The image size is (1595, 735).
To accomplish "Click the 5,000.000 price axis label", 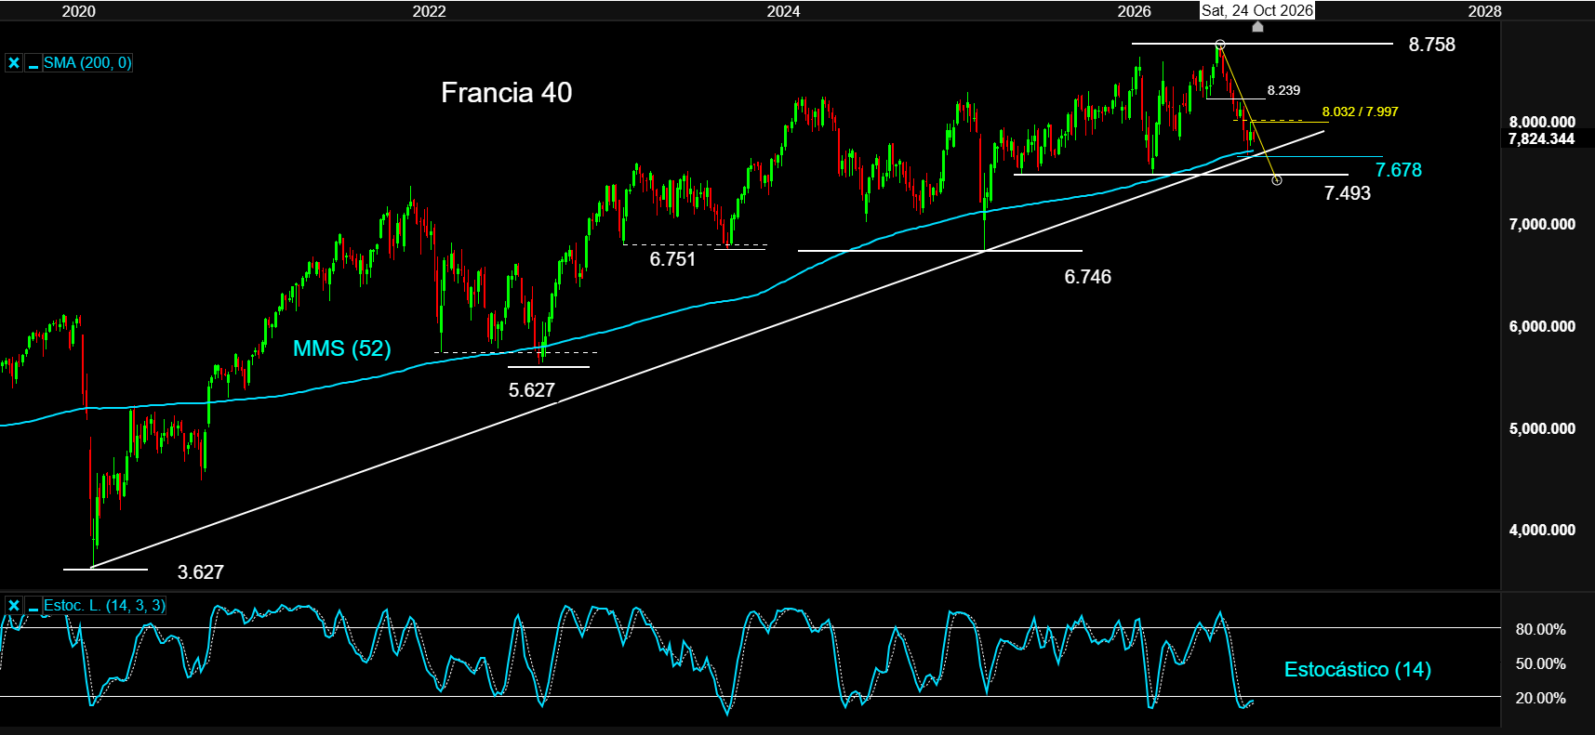I will (x=1542, y=428).
